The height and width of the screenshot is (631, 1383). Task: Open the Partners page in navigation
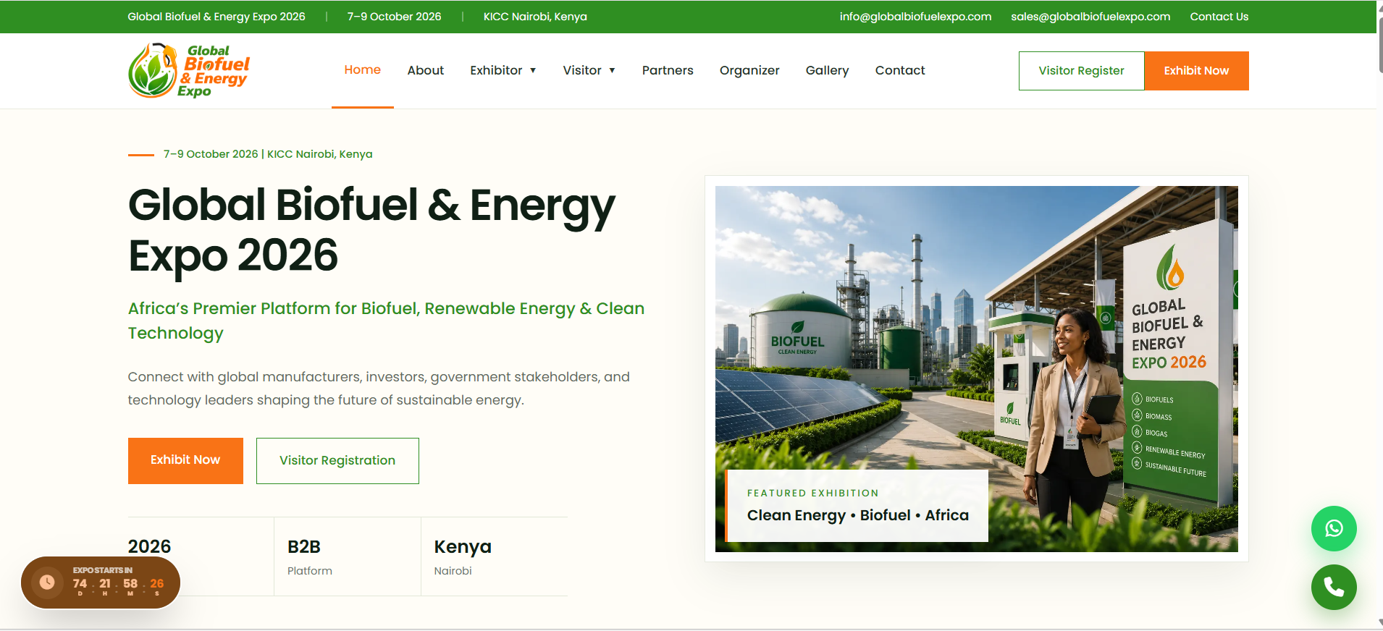point(668,70)
